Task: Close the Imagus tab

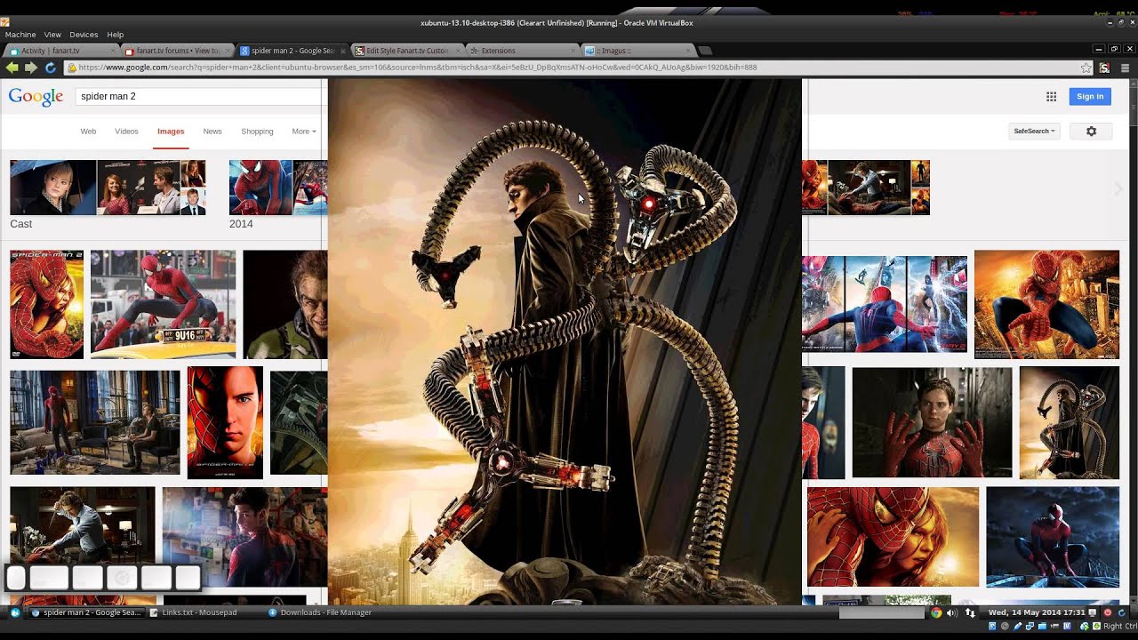Action: 686,51
